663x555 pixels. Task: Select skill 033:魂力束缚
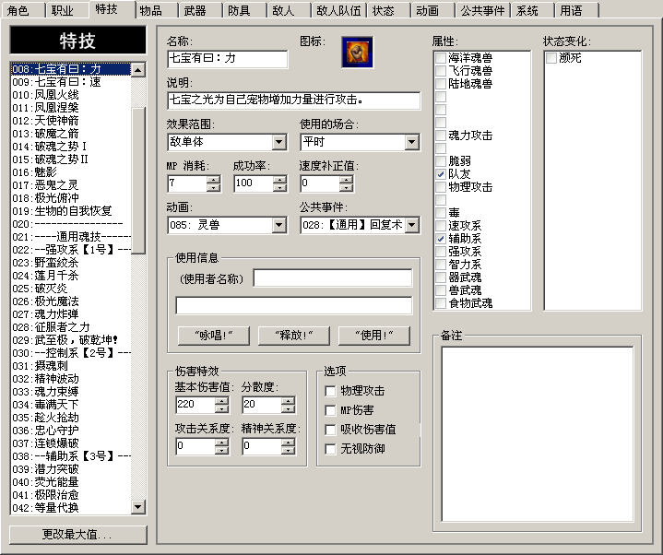point(71,392)
